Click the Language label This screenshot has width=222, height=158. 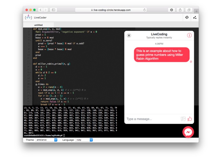coord(68,140)
